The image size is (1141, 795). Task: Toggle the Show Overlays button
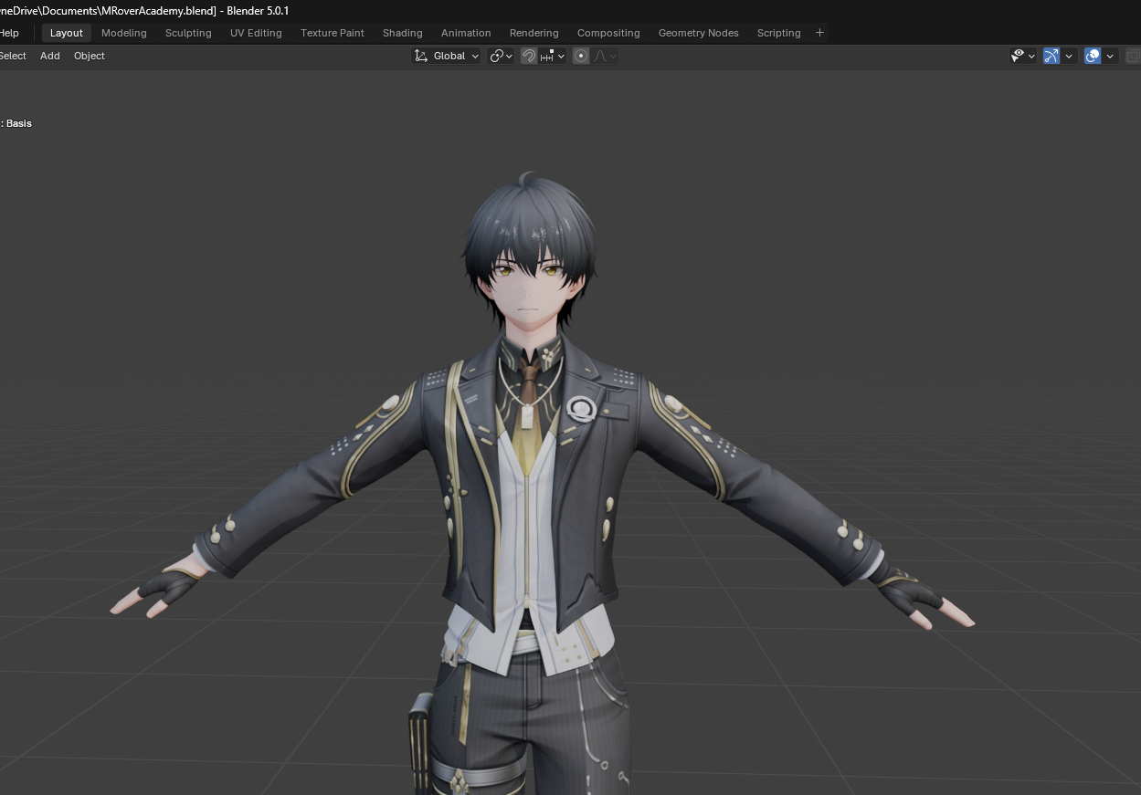[1093, 56]
